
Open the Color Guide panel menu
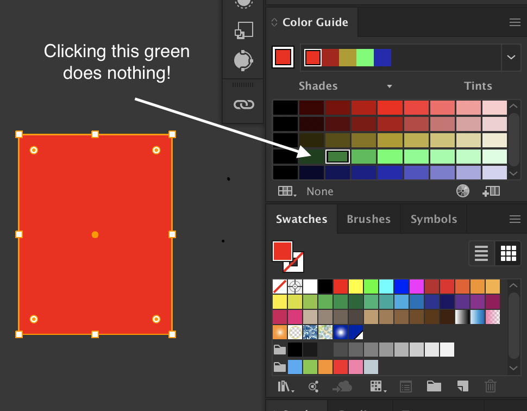click(x=514, y=22)
